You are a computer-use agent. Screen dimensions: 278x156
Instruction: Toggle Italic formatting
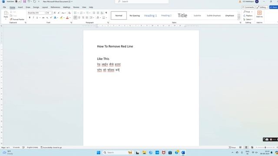click(x=33, y=17)
